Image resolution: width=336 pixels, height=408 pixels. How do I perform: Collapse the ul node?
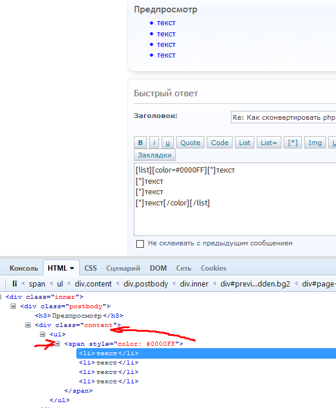click(x=43, y=335)
